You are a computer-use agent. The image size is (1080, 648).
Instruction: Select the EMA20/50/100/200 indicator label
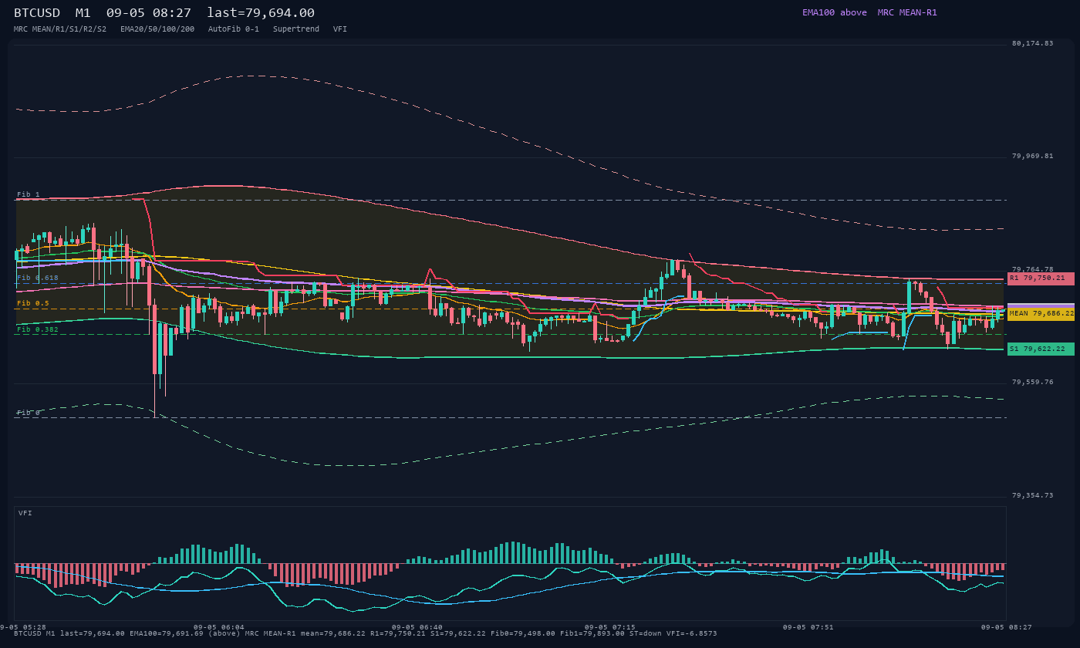point(157,29)
